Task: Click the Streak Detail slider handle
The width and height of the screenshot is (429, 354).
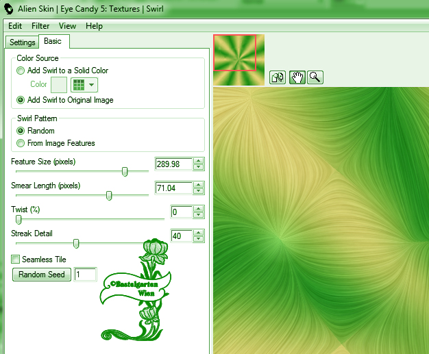Action: coord(76,244)
